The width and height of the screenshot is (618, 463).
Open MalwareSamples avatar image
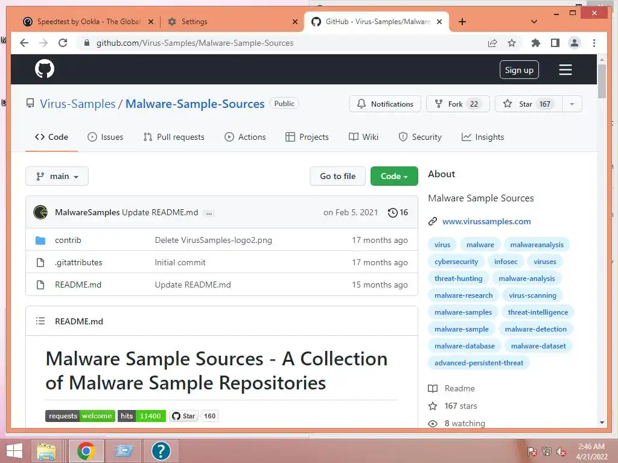tap(40, 212)
